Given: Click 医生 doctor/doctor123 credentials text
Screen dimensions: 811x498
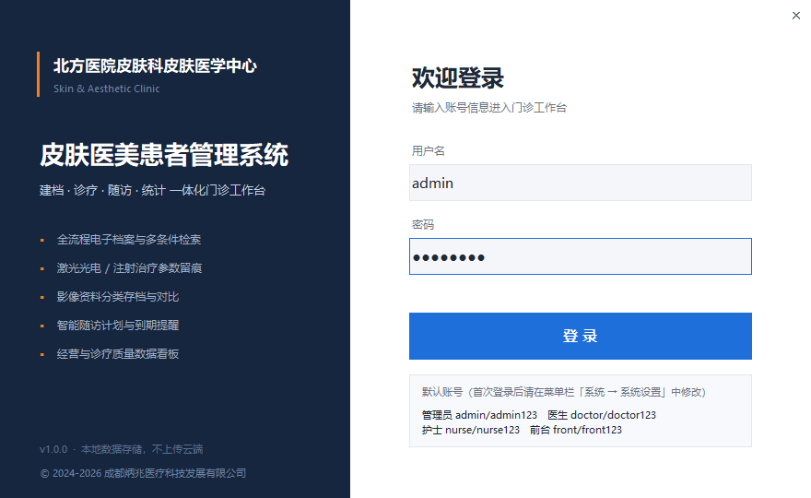Looking at the screenshot, I should coord(602,415).
